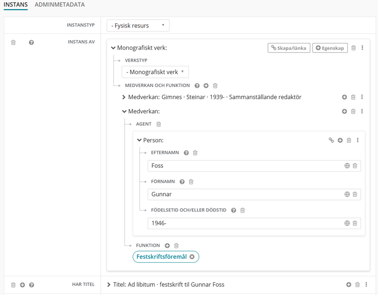Show help for EFTERNAMN
This screenshot has width=378, height=295.
coord(186,153)
